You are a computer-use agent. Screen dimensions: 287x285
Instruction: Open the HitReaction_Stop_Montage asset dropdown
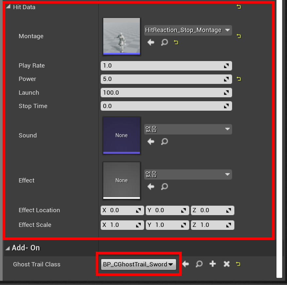(x=188, y=30)
